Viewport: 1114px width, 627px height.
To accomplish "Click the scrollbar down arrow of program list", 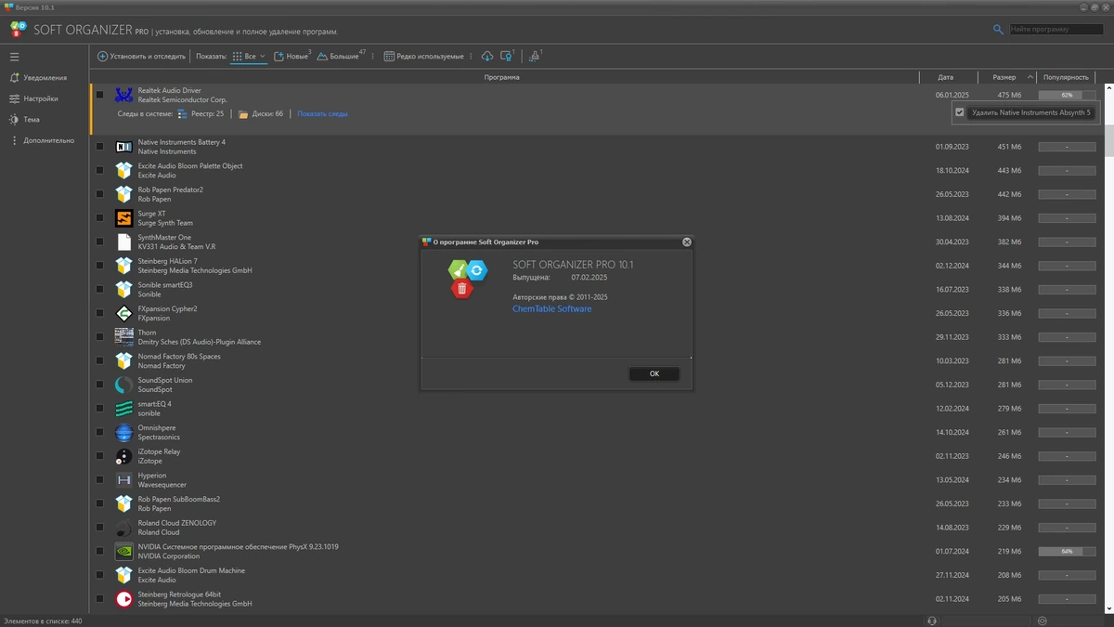I will 1108,607.
